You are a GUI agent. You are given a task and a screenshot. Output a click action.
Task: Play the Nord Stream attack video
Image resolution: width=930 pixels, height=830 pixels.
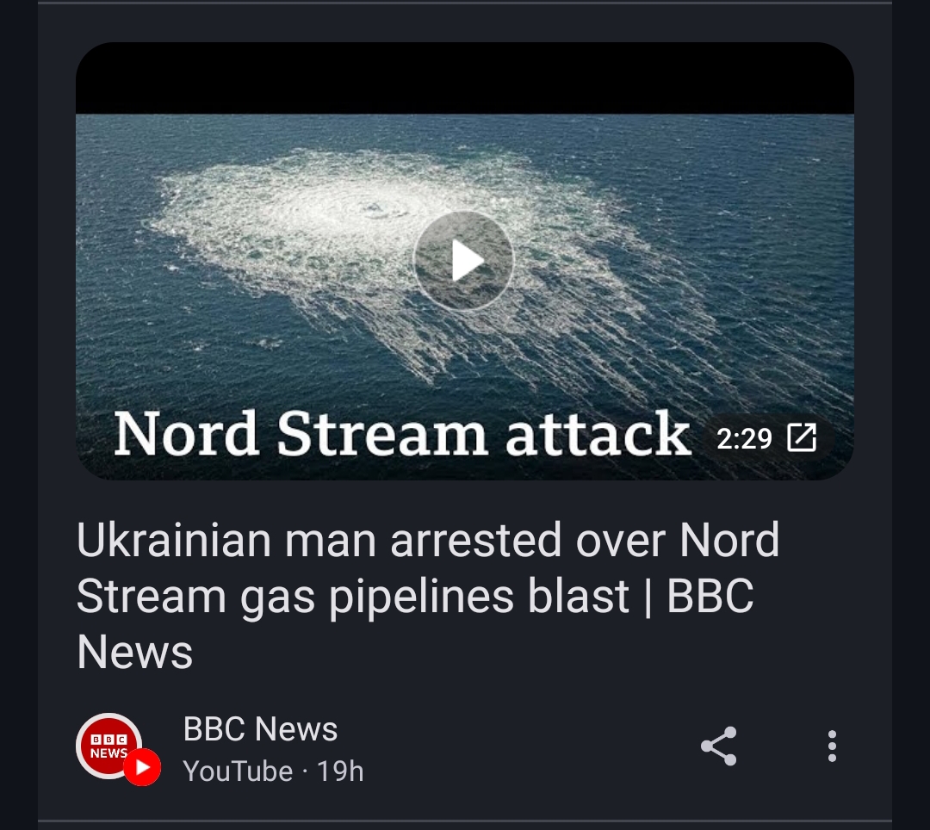point(463,261)
